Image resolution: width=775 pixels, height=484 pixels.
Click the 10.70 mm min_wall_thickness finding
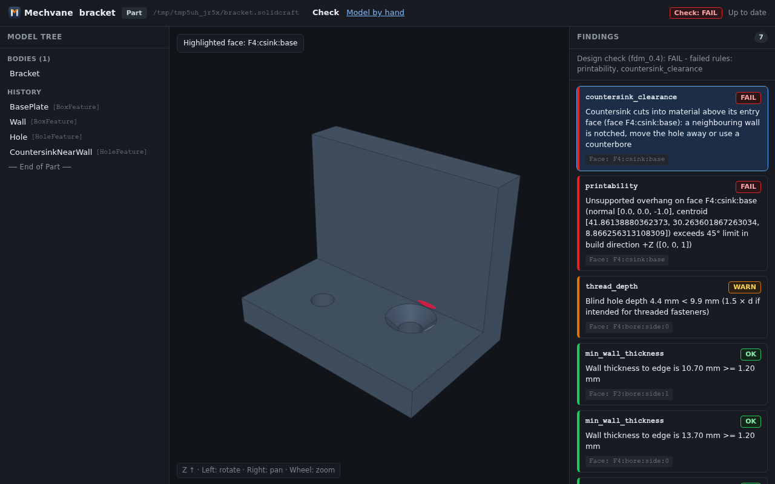pyautogui.click(x=672, y=374)
